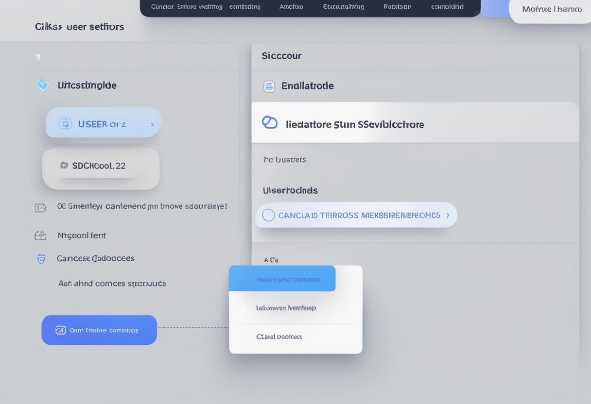Select Ctatel beolces in the popup menu
The width and height of the screenshot is (591, 404).
(x=279, y=337)
